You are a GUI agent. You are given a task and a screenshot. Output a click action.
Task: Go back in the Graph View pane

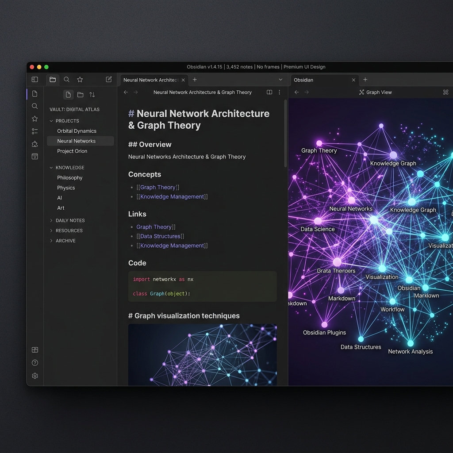pos(296,92)
